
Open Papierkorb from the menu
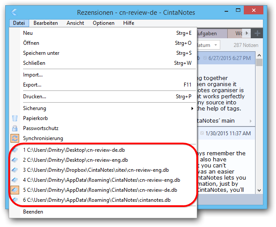108,118
